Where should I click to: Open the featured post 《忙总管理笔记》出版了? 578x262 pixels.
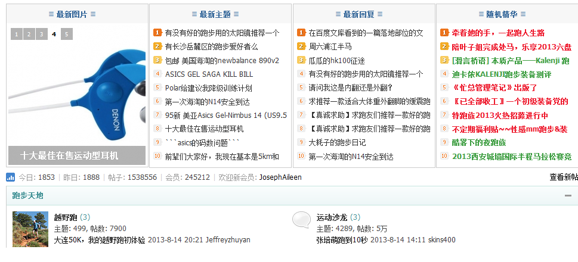coord(494,88)
